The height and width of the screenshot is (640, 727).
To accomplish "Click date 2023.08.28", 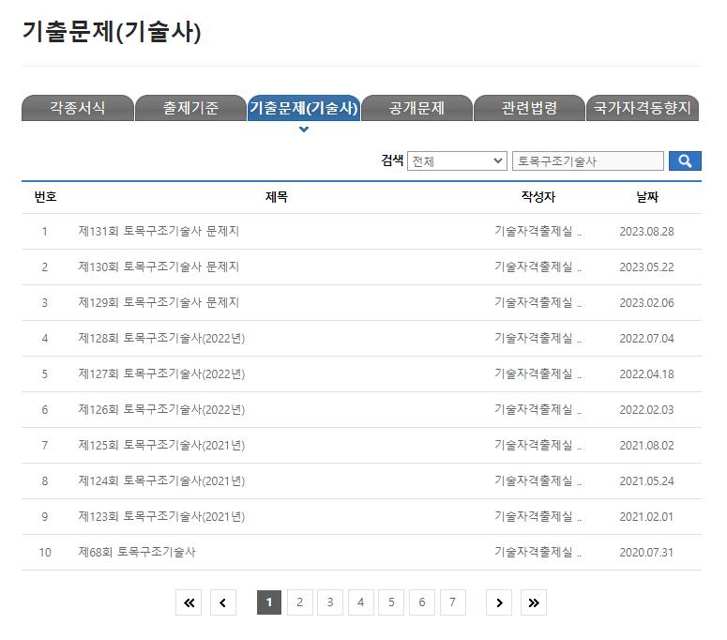I will (x=646, y=232).
